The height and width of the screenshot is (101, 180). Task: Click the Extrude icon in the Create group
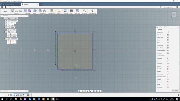coord(25,11)
